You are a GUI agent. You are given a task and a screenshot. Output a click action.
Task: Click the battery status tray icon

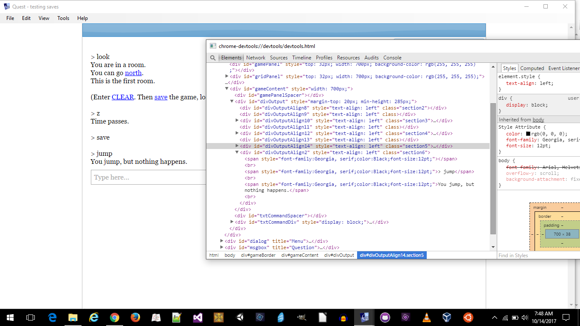(x=515, y=318)
